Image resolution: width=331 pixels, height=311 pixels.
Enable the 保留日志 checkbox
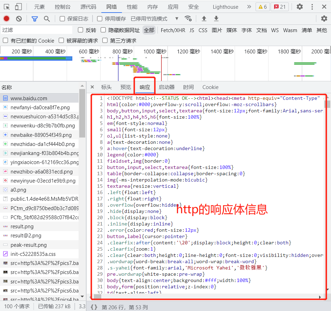click(62, 19)
